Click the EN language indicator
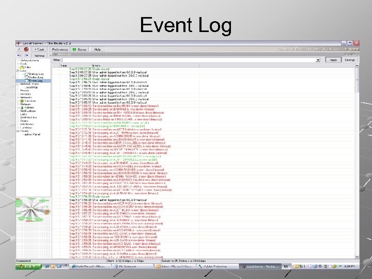Image resolution: width=372 pixels, height=279 pixels. pyautogui.click(x=286, y=266)
